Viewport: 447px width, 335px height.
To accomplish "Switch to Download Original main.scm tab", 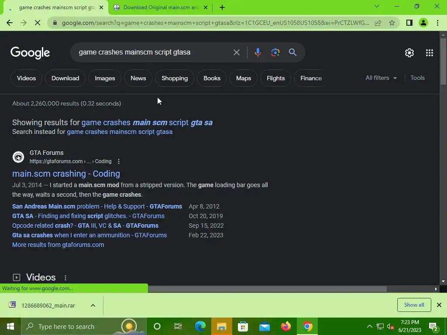I will [161, 8].
